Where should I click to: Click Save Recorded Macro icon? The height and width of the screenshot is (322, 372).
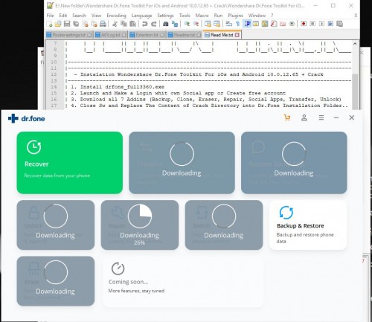(340, 24)
